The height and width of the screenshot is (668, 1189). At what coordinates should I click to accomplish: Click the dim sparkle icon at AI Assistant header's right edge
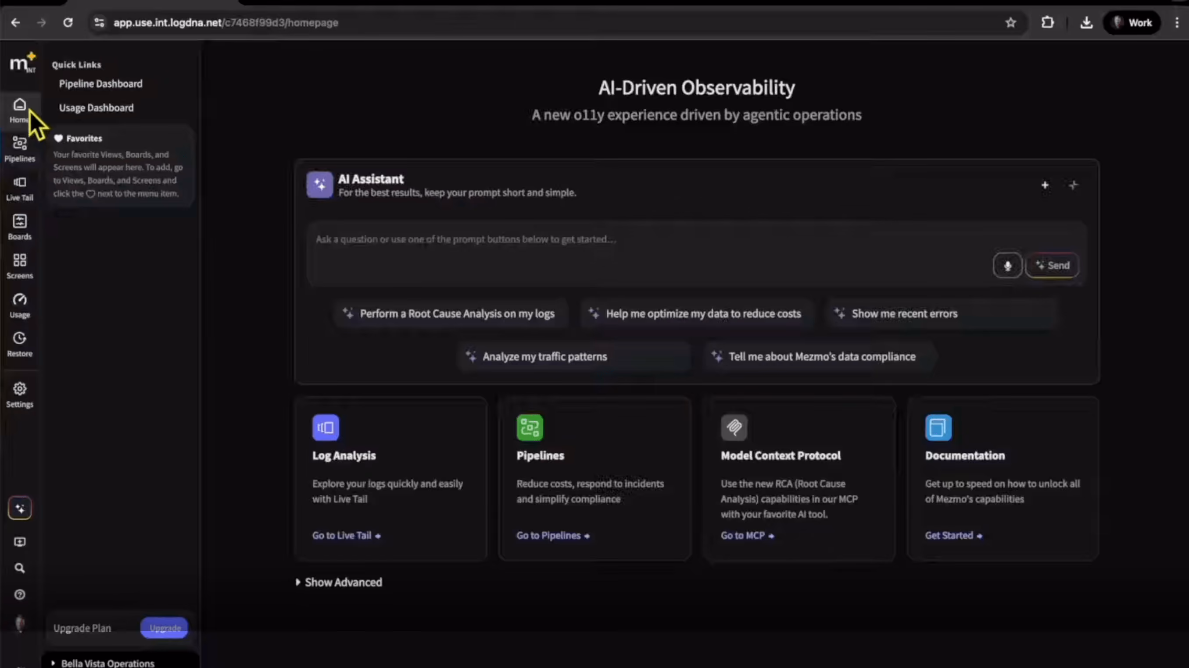point(1073,185)
